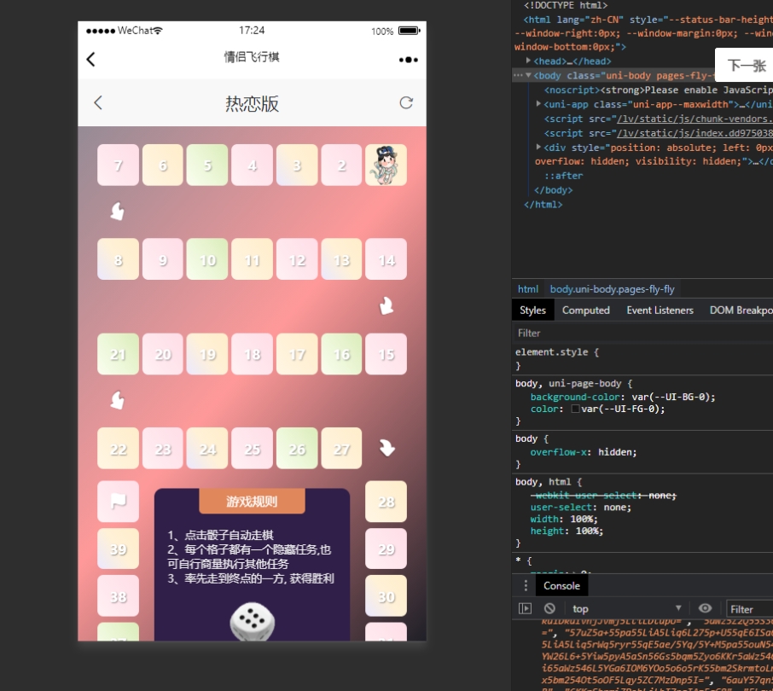Click the finish flag tile

(x=118, y=502)
